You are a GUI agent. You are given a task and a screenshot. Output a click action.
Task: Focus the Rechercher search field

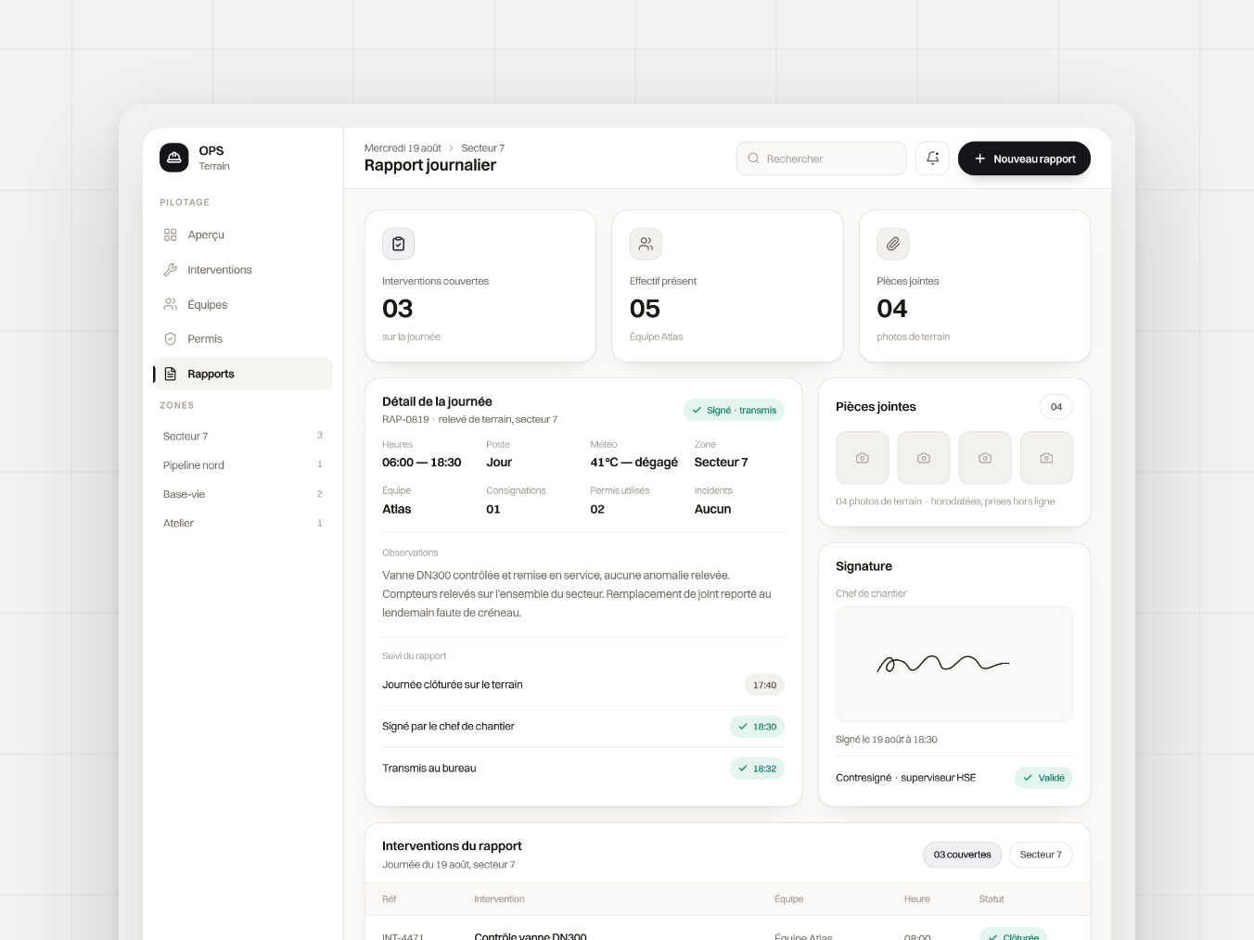tap(821, 159)
